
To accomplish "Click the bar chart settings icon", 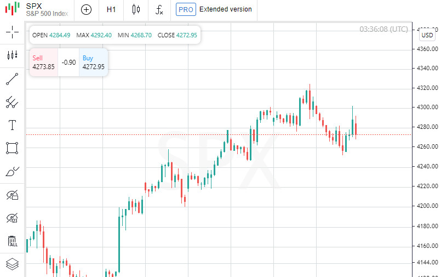I will [x=12, y=55].
